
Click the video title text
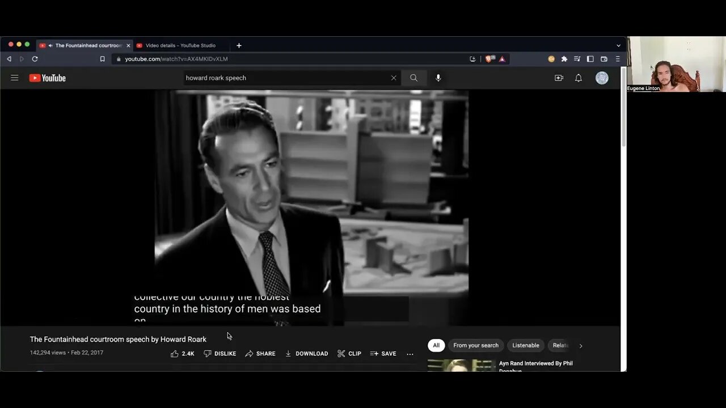(118, 339)
